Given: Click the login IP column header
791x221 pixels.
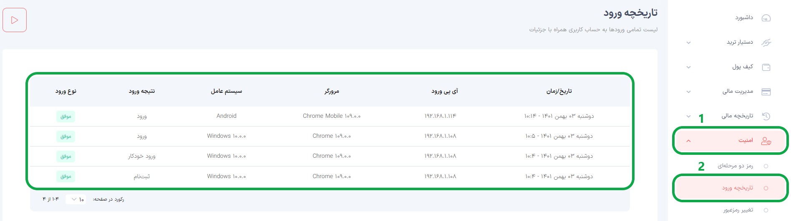Looking at the screenshot, I should click(x=445, y=91).
